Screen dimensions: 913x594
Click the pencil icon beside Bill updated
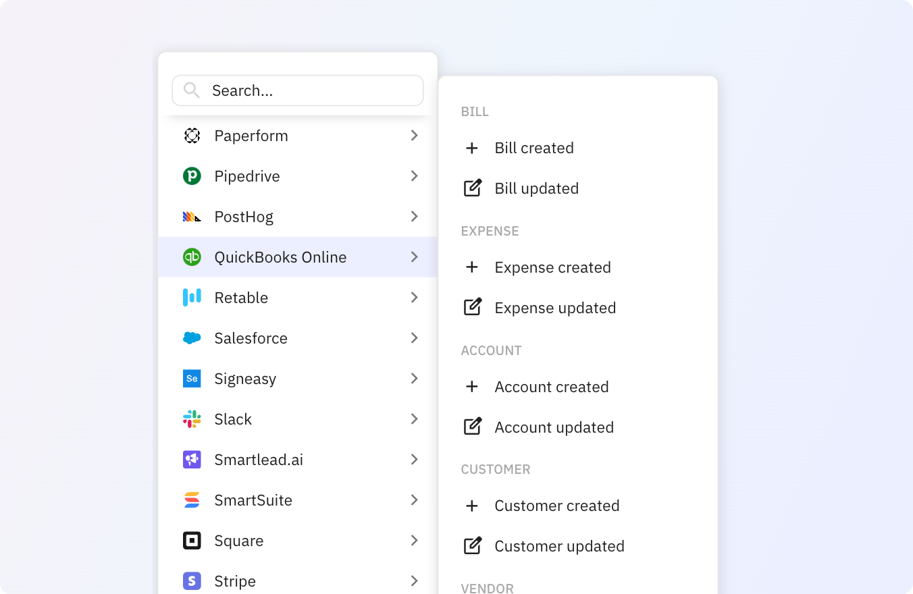(x=473, y=188)
